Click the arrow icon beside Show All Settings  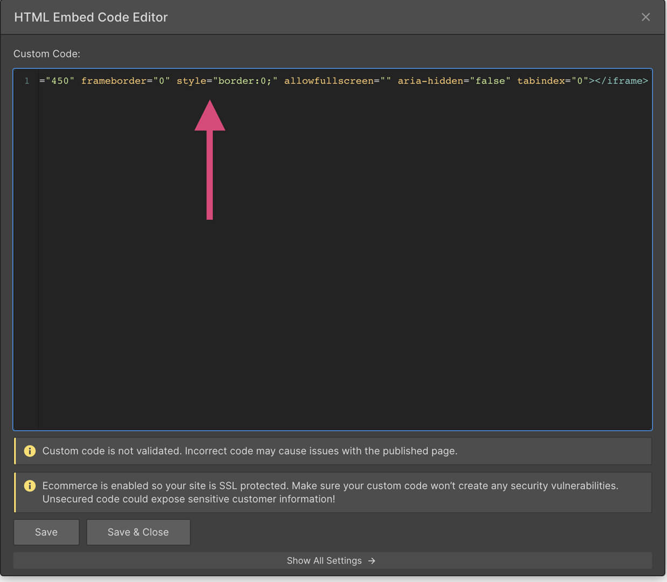pyautogui.click(x=372, y=560)
